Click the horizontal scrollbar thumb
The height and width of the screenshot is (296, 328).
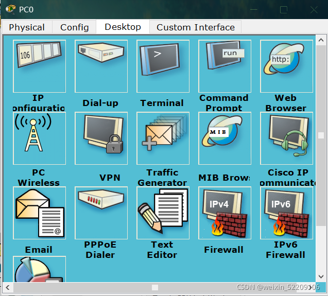155,287
